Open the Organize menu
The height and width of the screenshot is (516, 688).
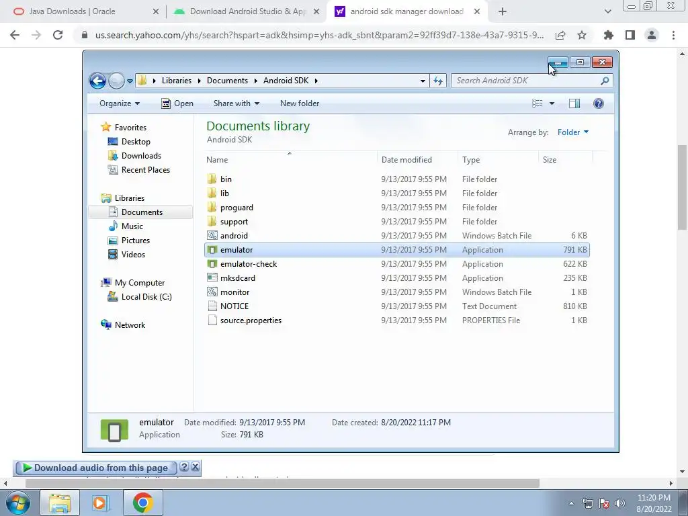[120, 103]
